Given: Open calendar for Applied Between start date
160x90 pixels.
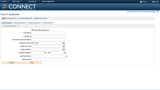Looking at the screenshot, I should 45,53.
